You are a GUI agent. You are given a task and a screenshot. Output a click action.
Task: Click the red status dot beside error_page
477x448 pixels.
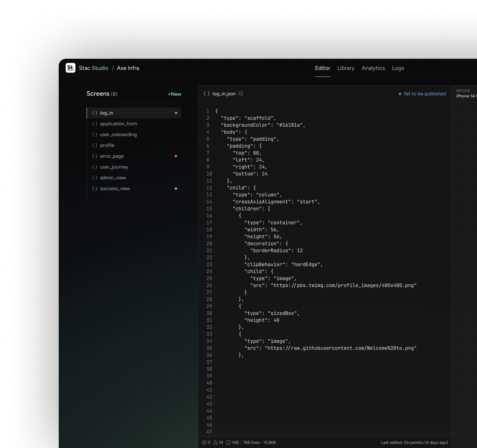176,156
